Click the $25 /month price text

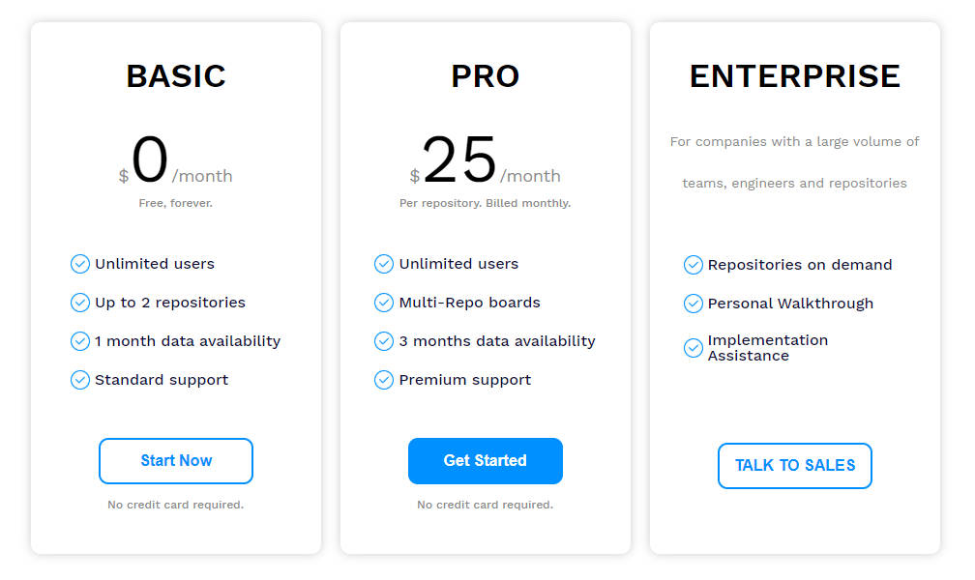[x=485, y=164]
